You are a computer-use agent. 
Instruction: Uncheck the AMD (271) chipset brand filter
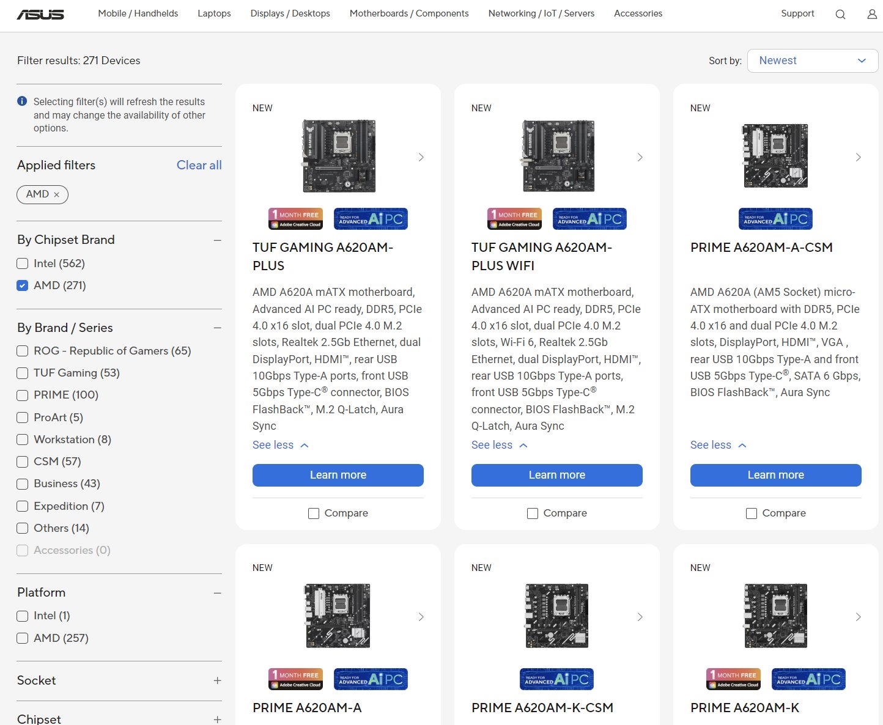(23, 285)
